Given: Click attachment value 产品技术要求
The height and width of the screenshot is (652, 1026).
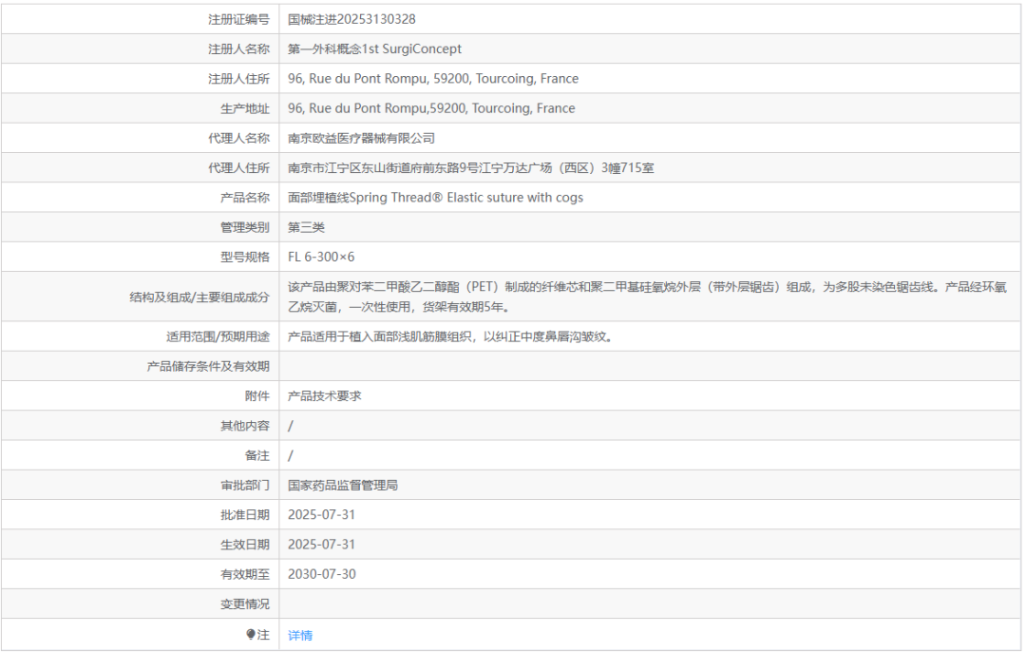Looking at the screenshot, I should click(x=325, y=396).
